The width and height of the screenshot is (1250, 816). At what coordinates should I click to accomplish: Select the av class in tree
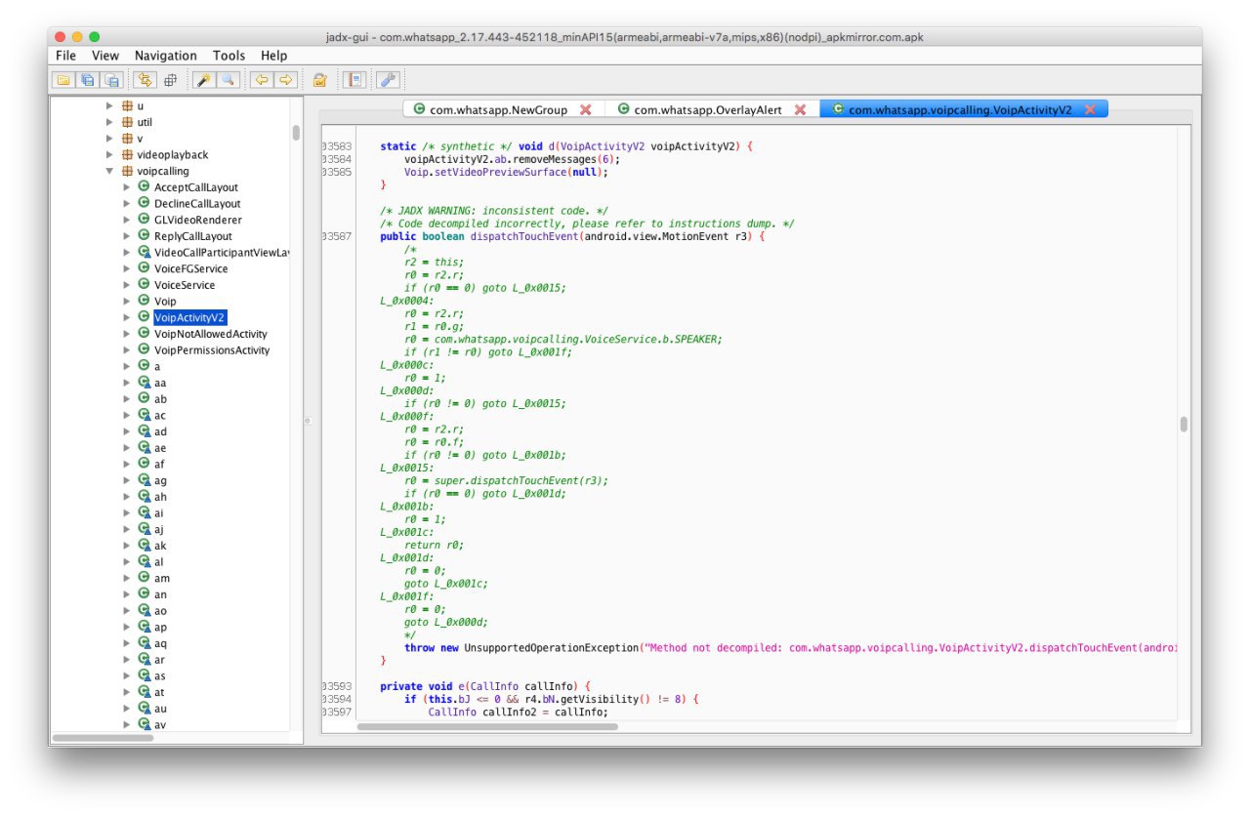pos(160,724)
